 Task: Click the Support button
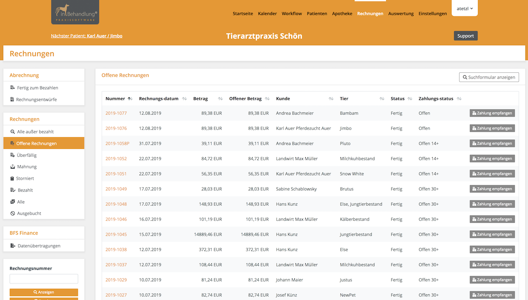coord(465,36)
